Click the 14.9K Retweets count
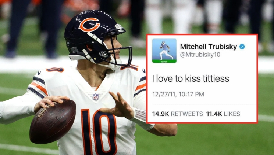Viewport: 274px width, 155px height. pyautogui.click(x=178, y=114)
